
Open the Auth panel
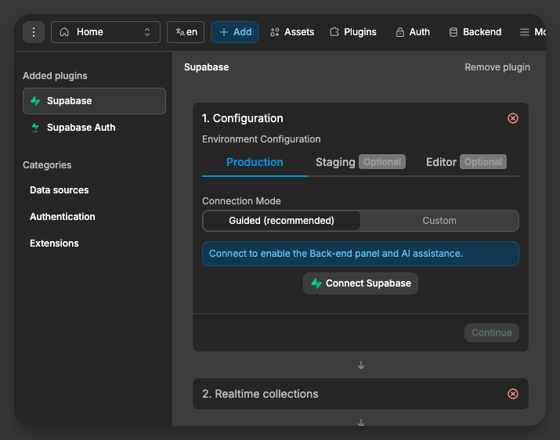413,32
